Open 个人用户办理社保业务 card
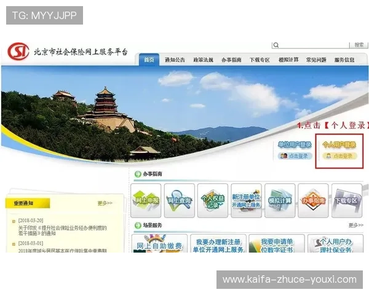Image resolution: width=369 pixels, height=295 pixels. [x=336, y=243]
